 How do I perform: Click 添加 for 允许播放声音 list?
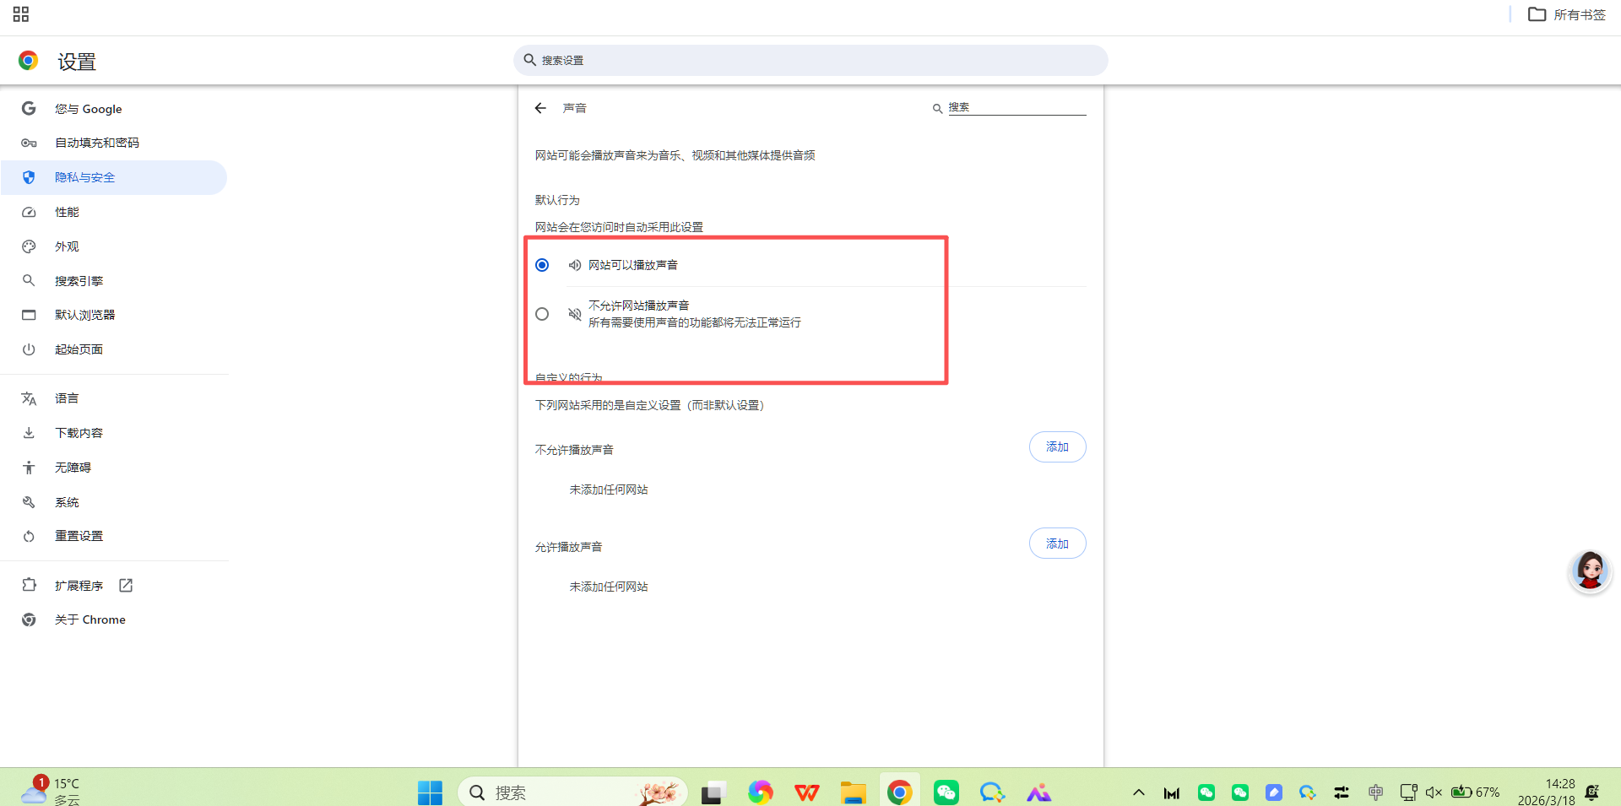click(x=1057, y=544)
